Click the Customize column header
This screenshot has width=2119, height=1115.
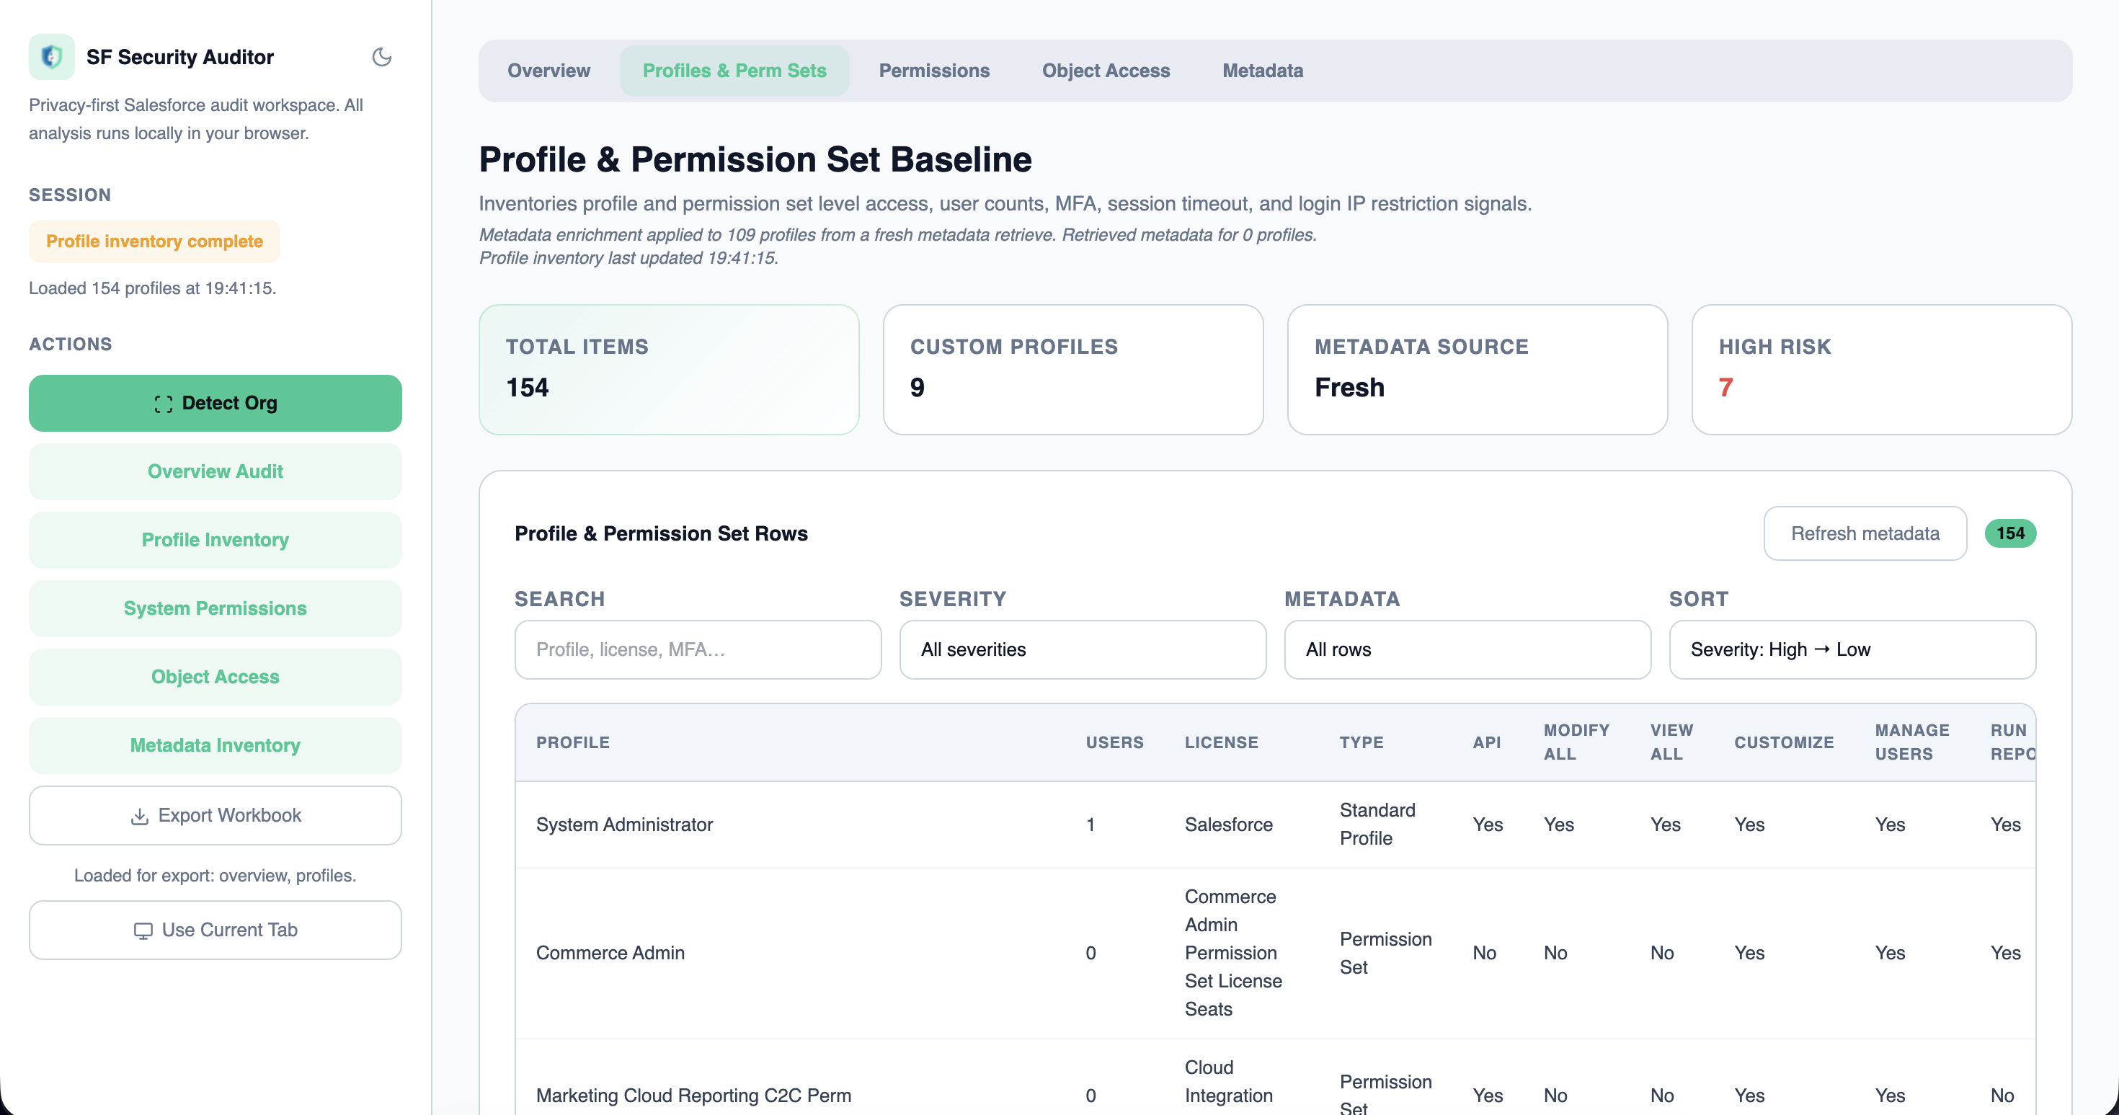[1784, 742]
